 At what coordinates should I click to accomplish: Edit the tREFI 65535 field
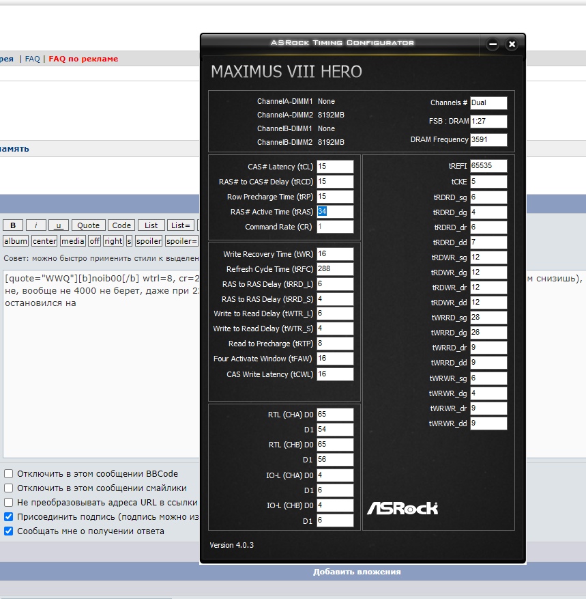pos(488,166)
